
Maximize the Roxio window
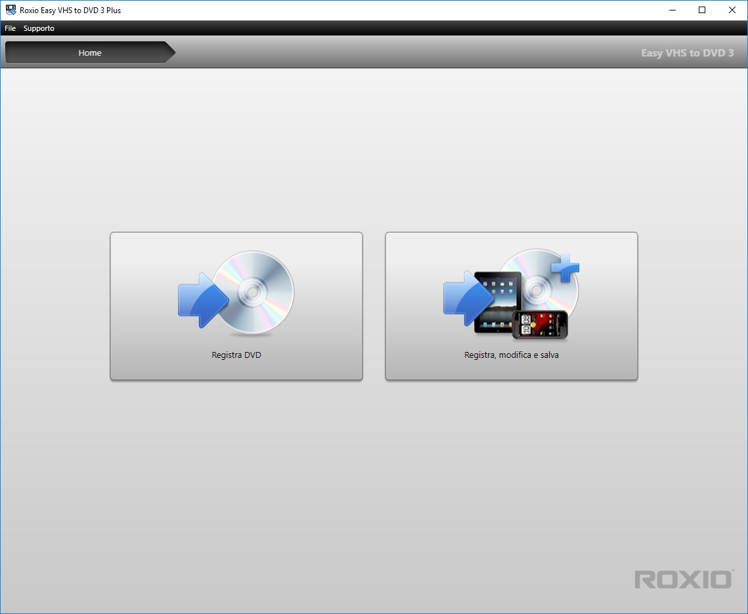click(x=702, y=10)
